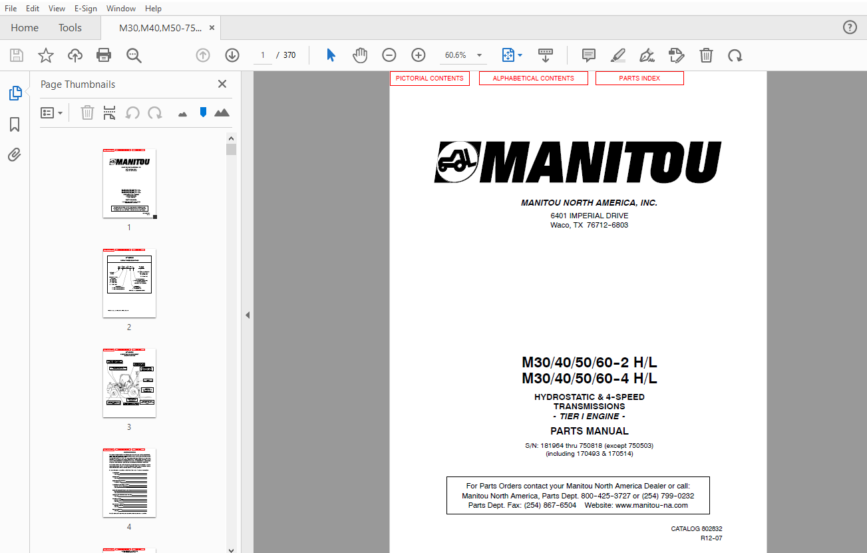Open the Help question mark icon
Screen dimensions: 867x553
point(850,27)
